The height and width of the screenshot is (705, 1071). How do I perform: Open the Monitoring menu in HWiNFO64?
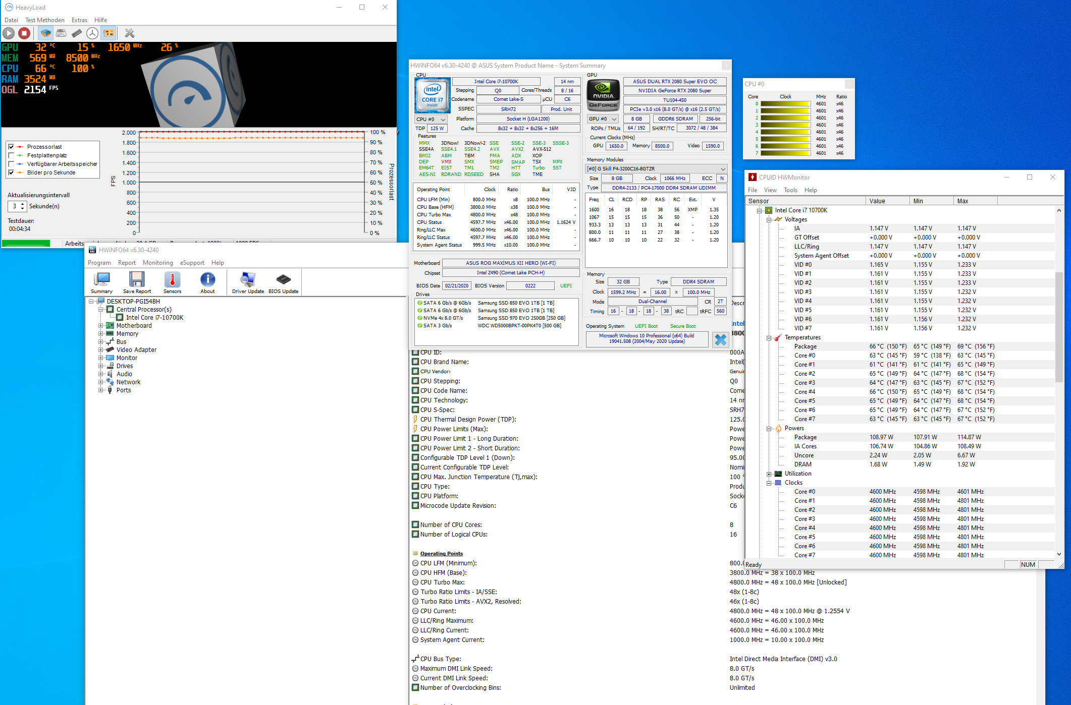(x=157, y=263)
